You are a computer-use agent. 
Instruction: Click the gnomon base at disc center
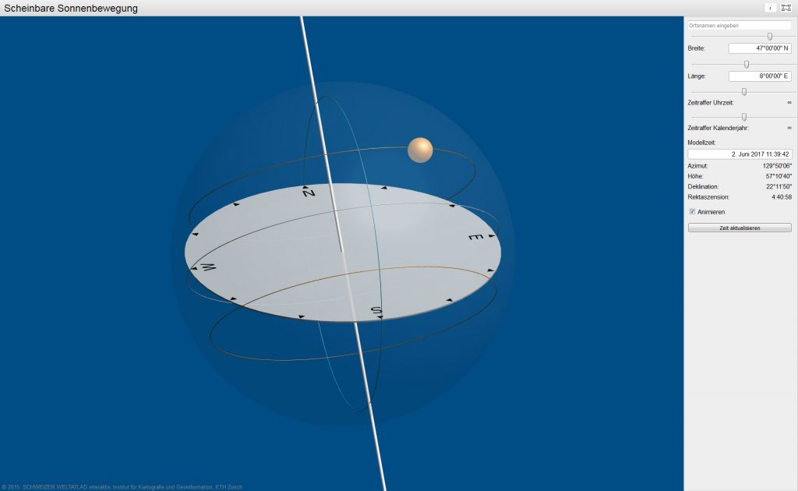coord(342,251)
